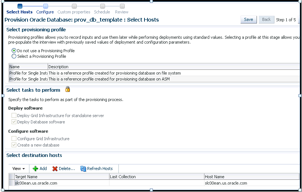Toggle Deploy Grid Infrastructure for standalone server

pyautogui.click(x=14, y=116)
